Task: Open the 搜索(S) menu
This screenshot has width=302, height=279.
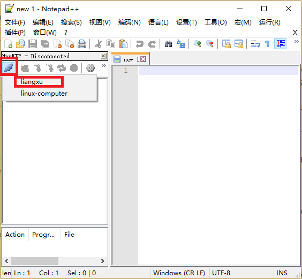Action: point(71,22)
